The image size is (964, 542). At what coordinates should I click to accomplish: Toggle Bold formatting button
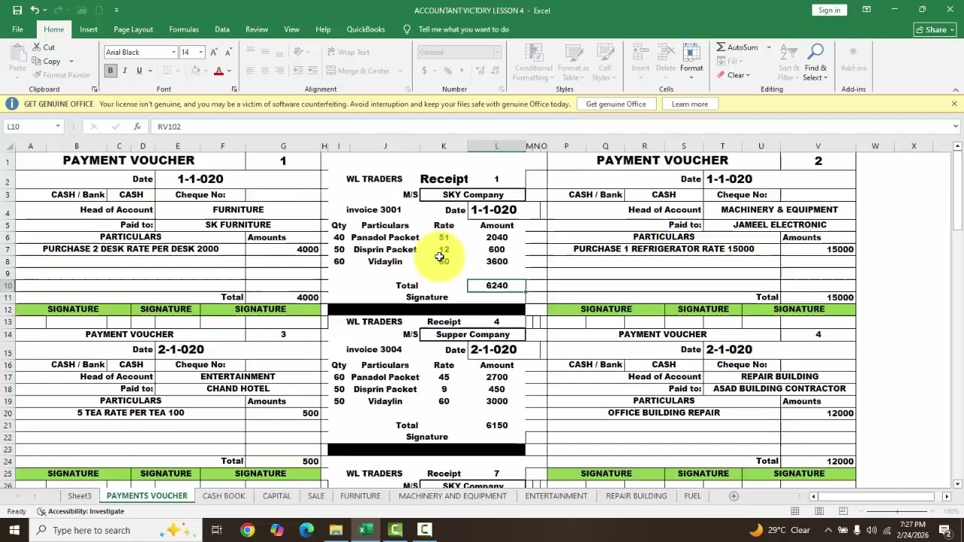[x=110, y=71]
